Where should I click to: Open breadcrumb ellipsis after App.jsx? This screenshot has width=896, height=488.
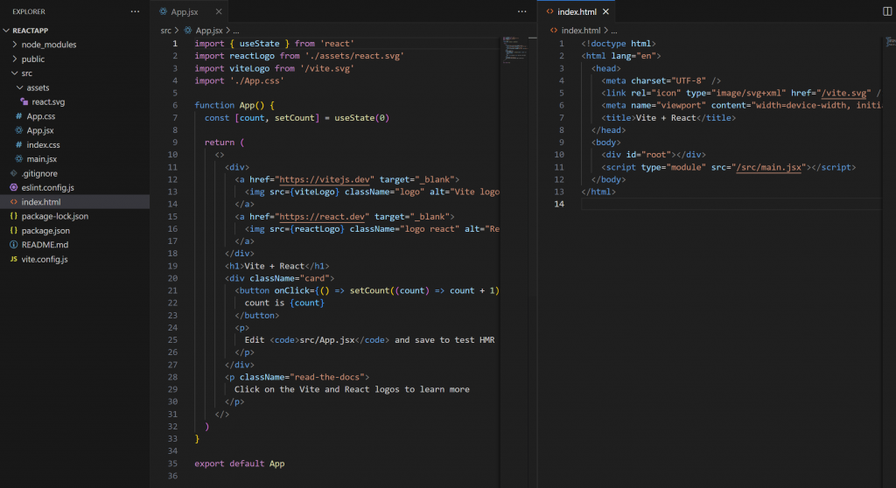click(x=236, y=31)
